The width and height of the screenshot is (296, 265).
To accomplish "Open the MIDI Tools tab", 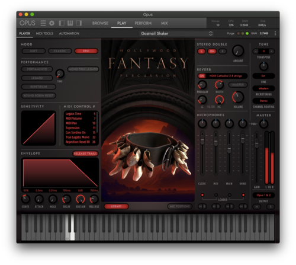I will tap(44, 33).
